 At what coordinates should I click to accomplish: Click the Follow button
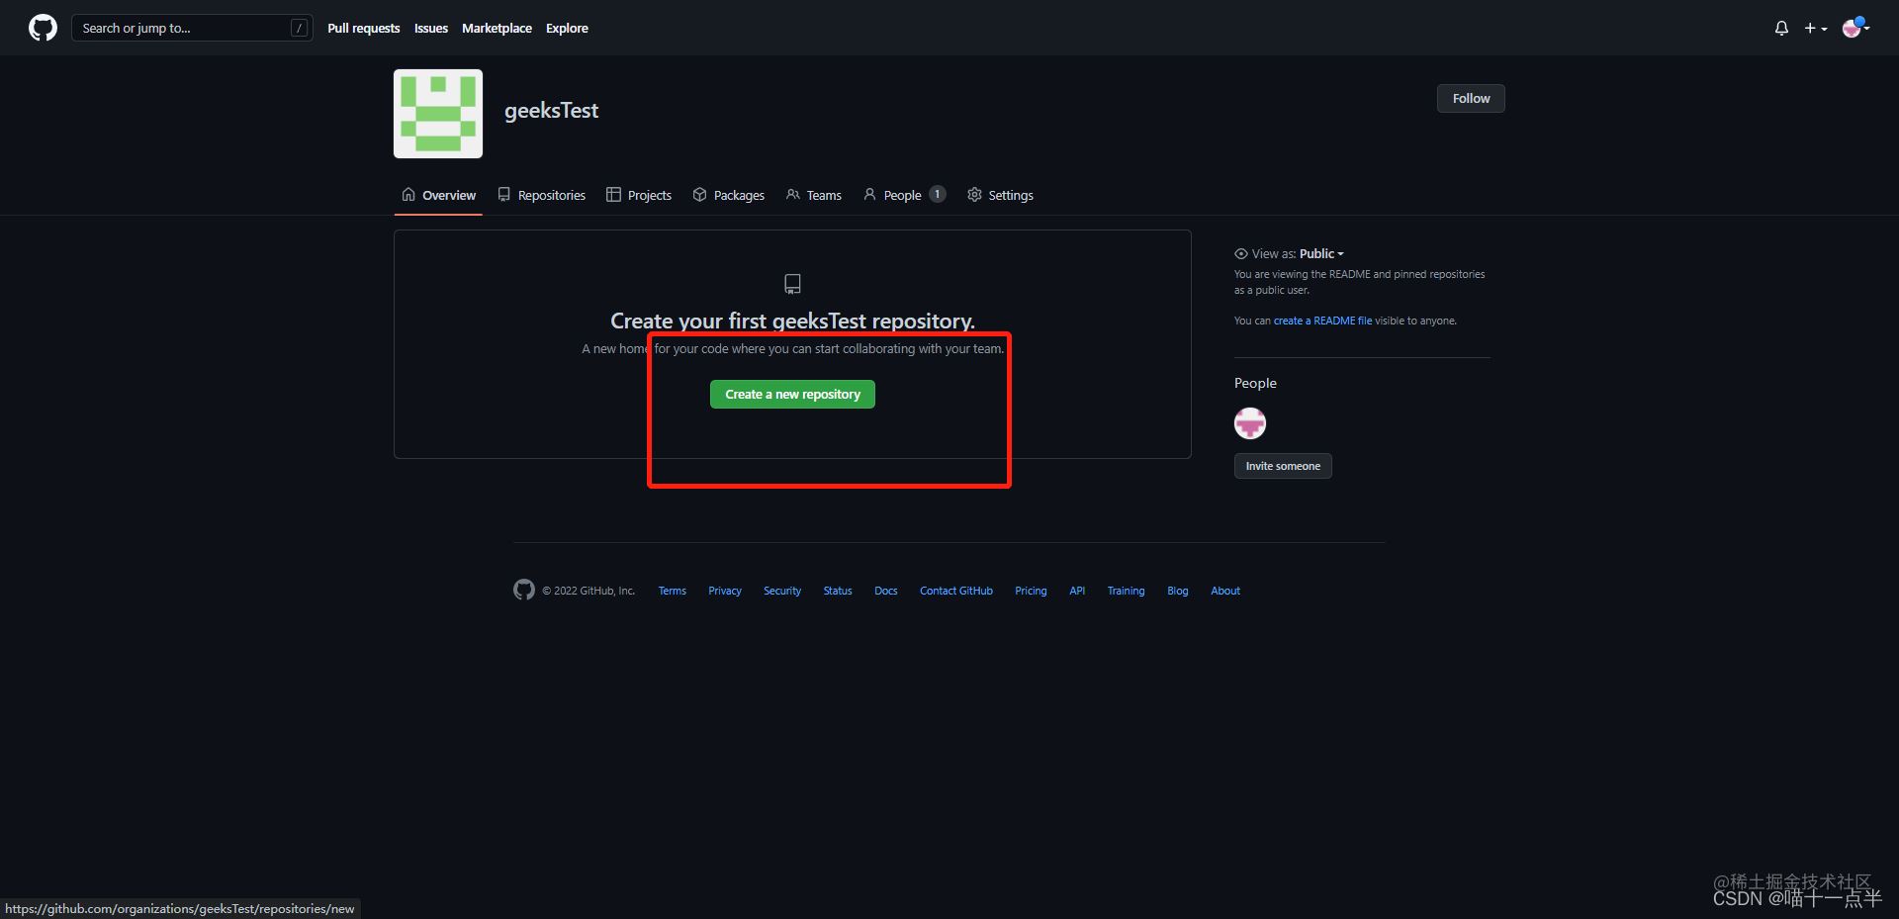pyautogui.click(x=1471, y=98)
